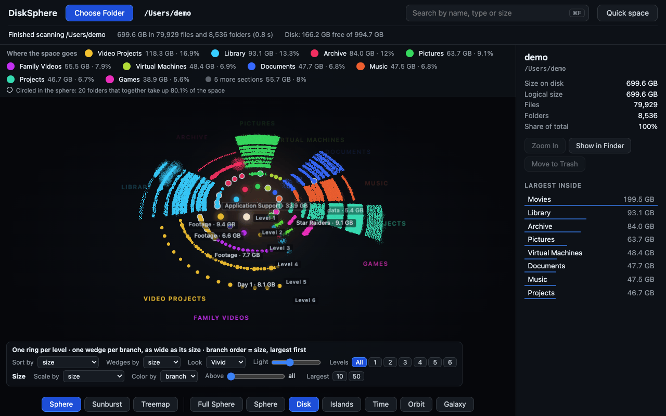Click the gray '5 more sections' dot

pos(209,80)
